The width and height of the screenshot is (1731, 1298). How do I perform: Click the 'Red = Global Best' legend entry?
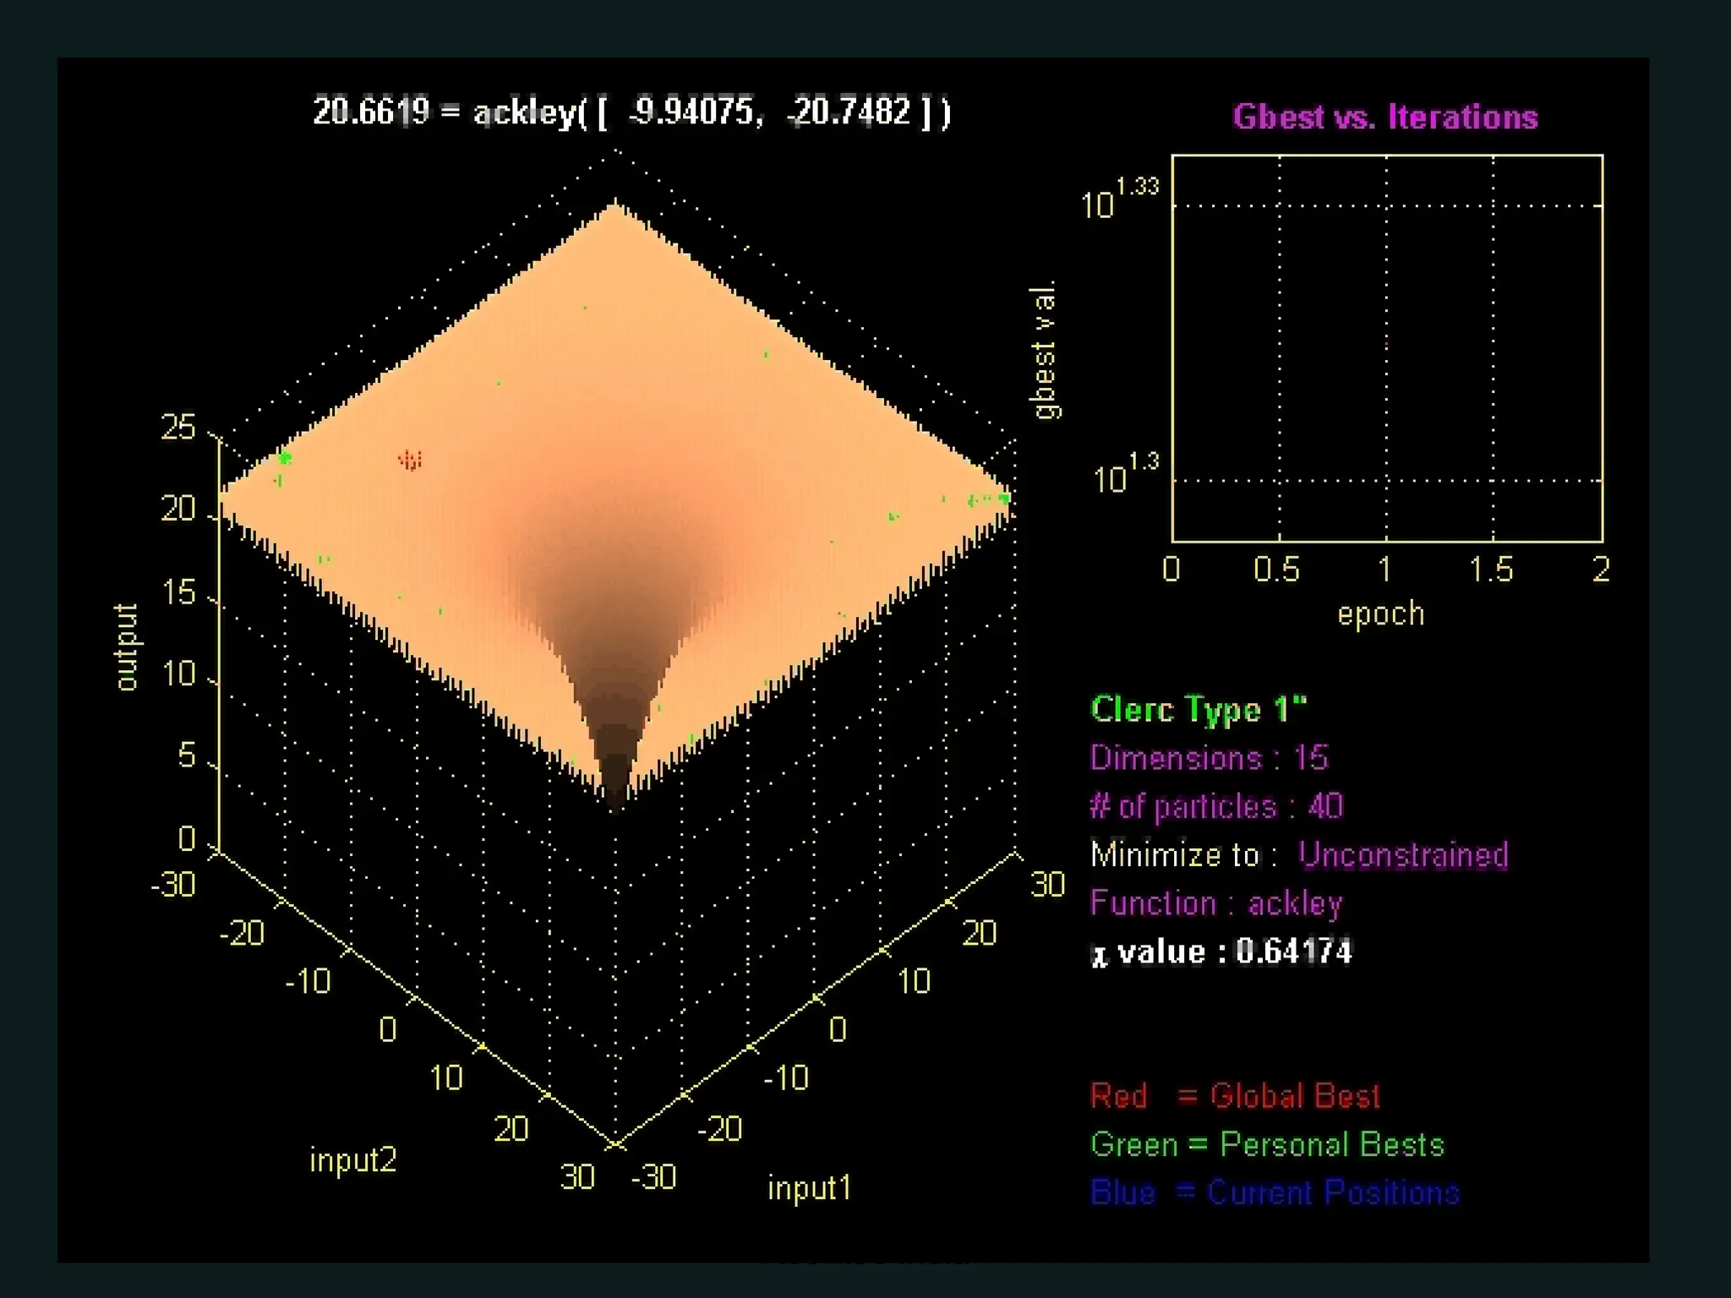[1234, 1096]
